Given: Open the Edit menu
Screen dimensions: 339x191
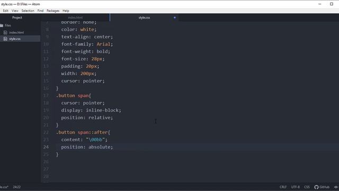Looking at the screenshot, I should tap(6, 11).
